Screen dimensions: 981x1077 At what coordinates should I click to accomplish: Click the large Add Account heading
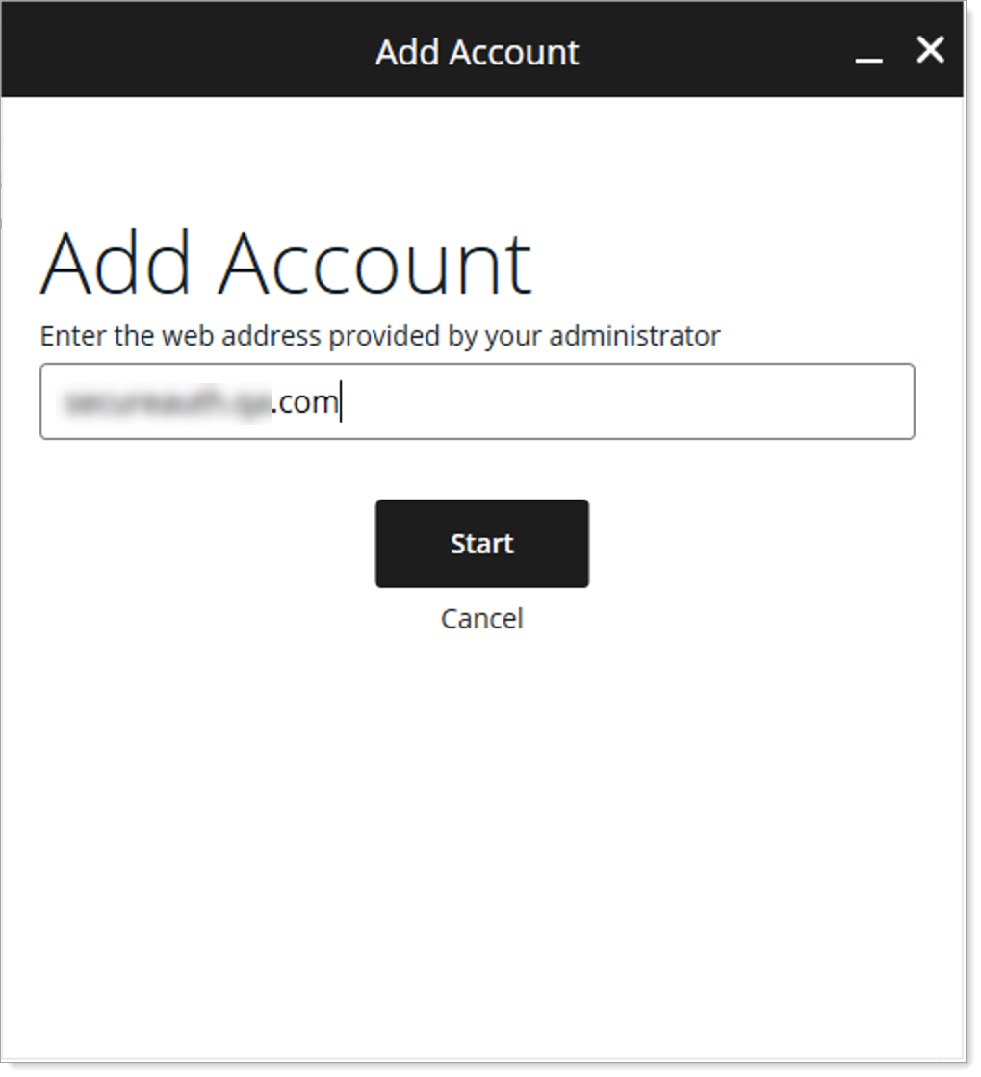285,260
